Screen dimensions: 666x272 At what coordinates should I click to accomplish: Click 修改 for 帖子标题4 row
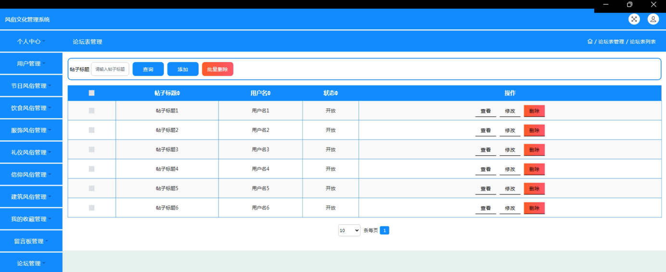(510, 169)
